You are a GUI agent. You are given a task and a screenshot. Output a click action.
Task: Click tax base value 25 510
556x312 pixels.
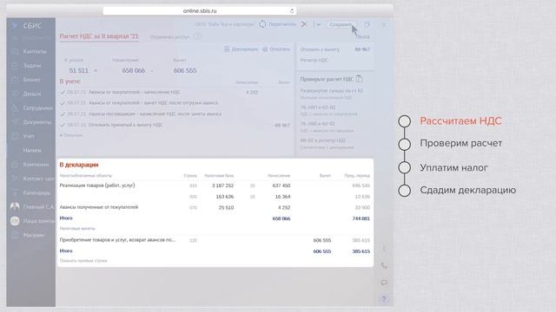coord(226,208)
